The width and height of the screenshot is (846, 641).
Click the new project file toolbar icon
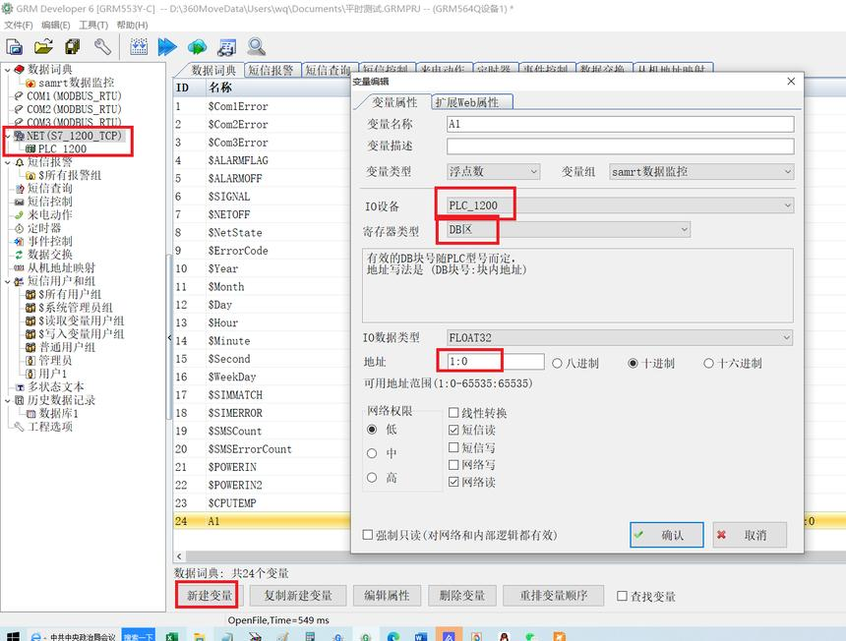click(15, 47)
